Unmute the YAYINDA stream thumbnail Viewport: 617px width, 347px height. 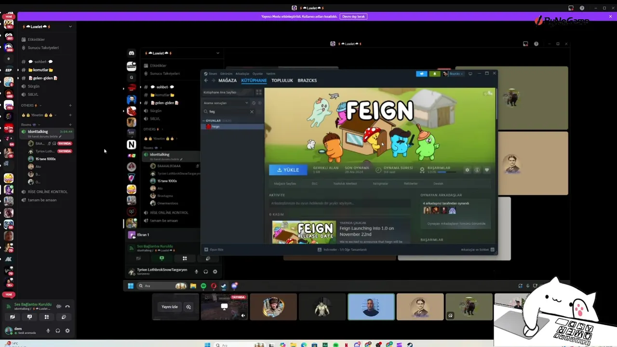point(243,316)
